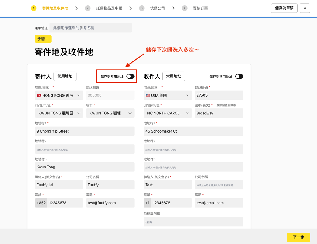Click step 3 number circle for 快遞公司
The height and width of the screenshot is (244, 317).
point(142,8)
